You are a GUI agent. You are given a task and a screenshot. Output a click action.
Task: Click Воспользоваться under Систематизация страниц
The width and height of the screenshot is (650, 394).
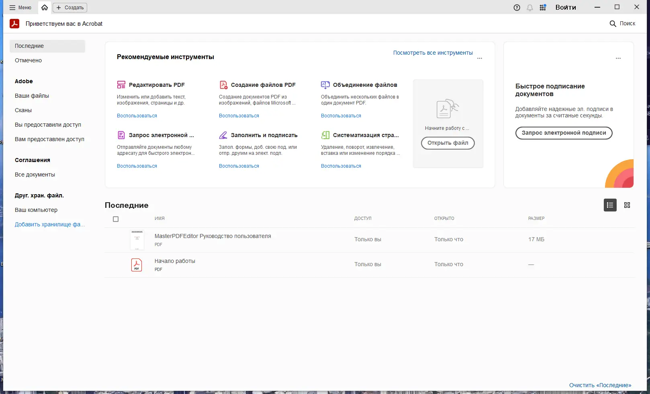click(x=341, y=166)
